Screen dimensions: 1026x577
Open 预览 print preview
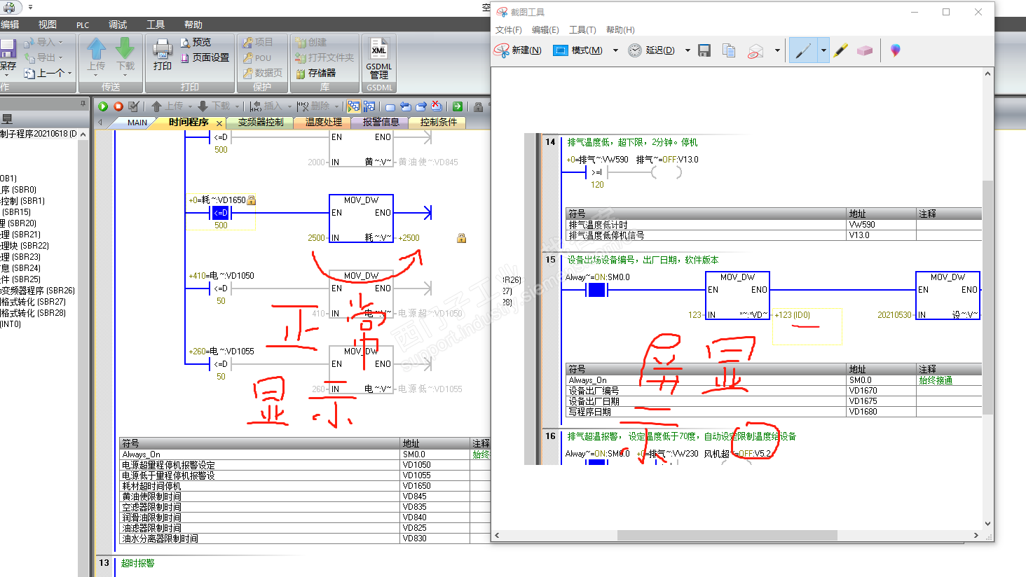pos(196,43)
